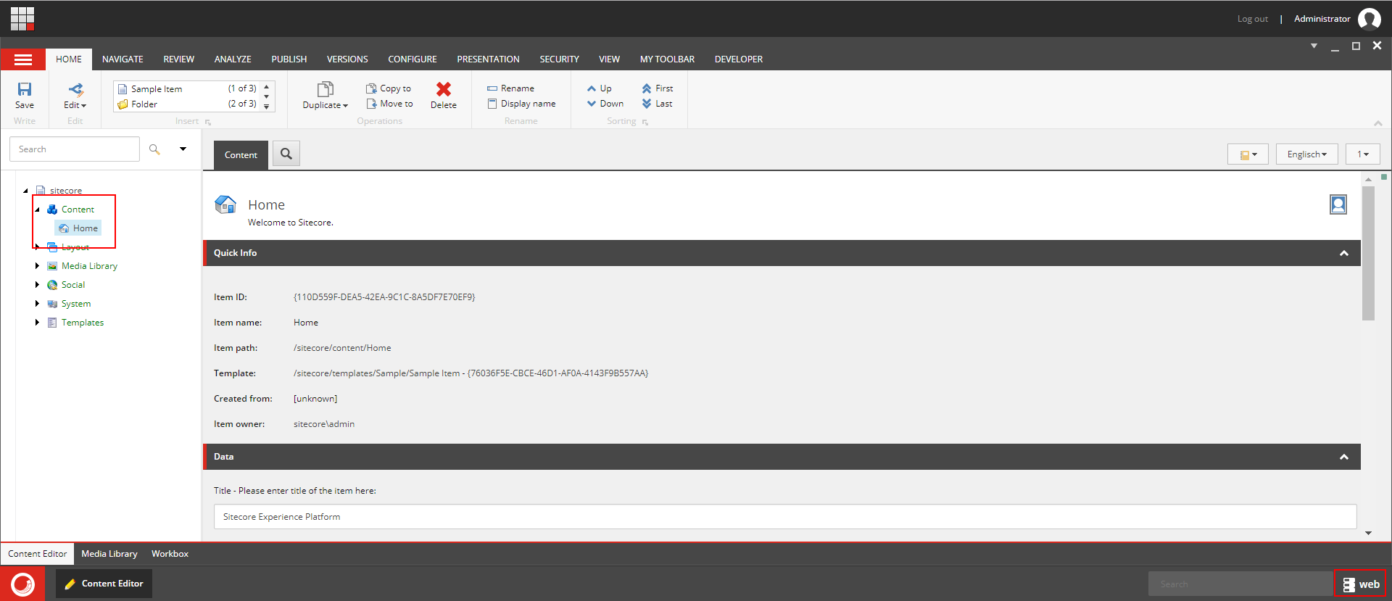
Task: Click the Sitecore start logo in bottom bar
Action: pyautogui.click(x=22, y=584)
